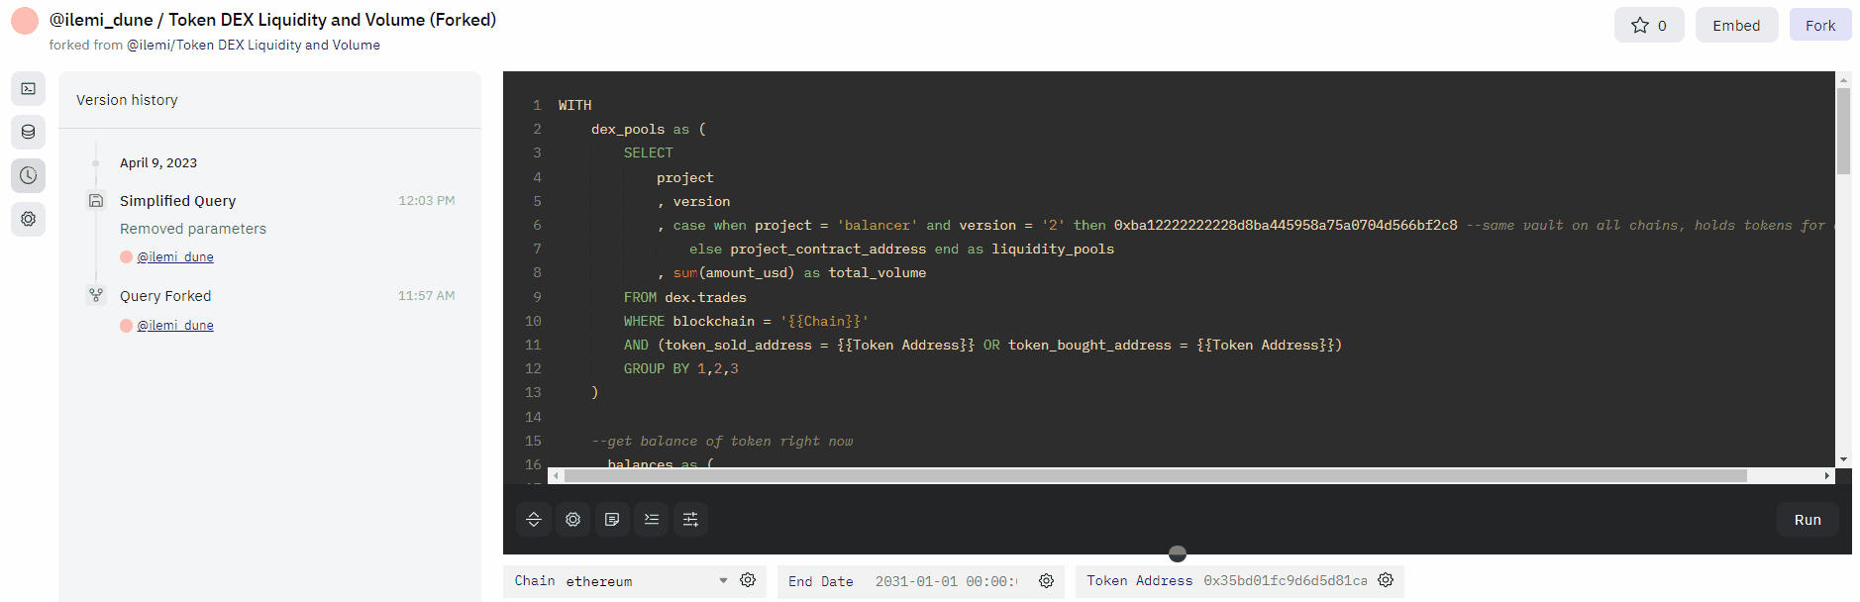Click the expand editor toolbar icon
The image size is (1860, 602).
click(534, 519)
